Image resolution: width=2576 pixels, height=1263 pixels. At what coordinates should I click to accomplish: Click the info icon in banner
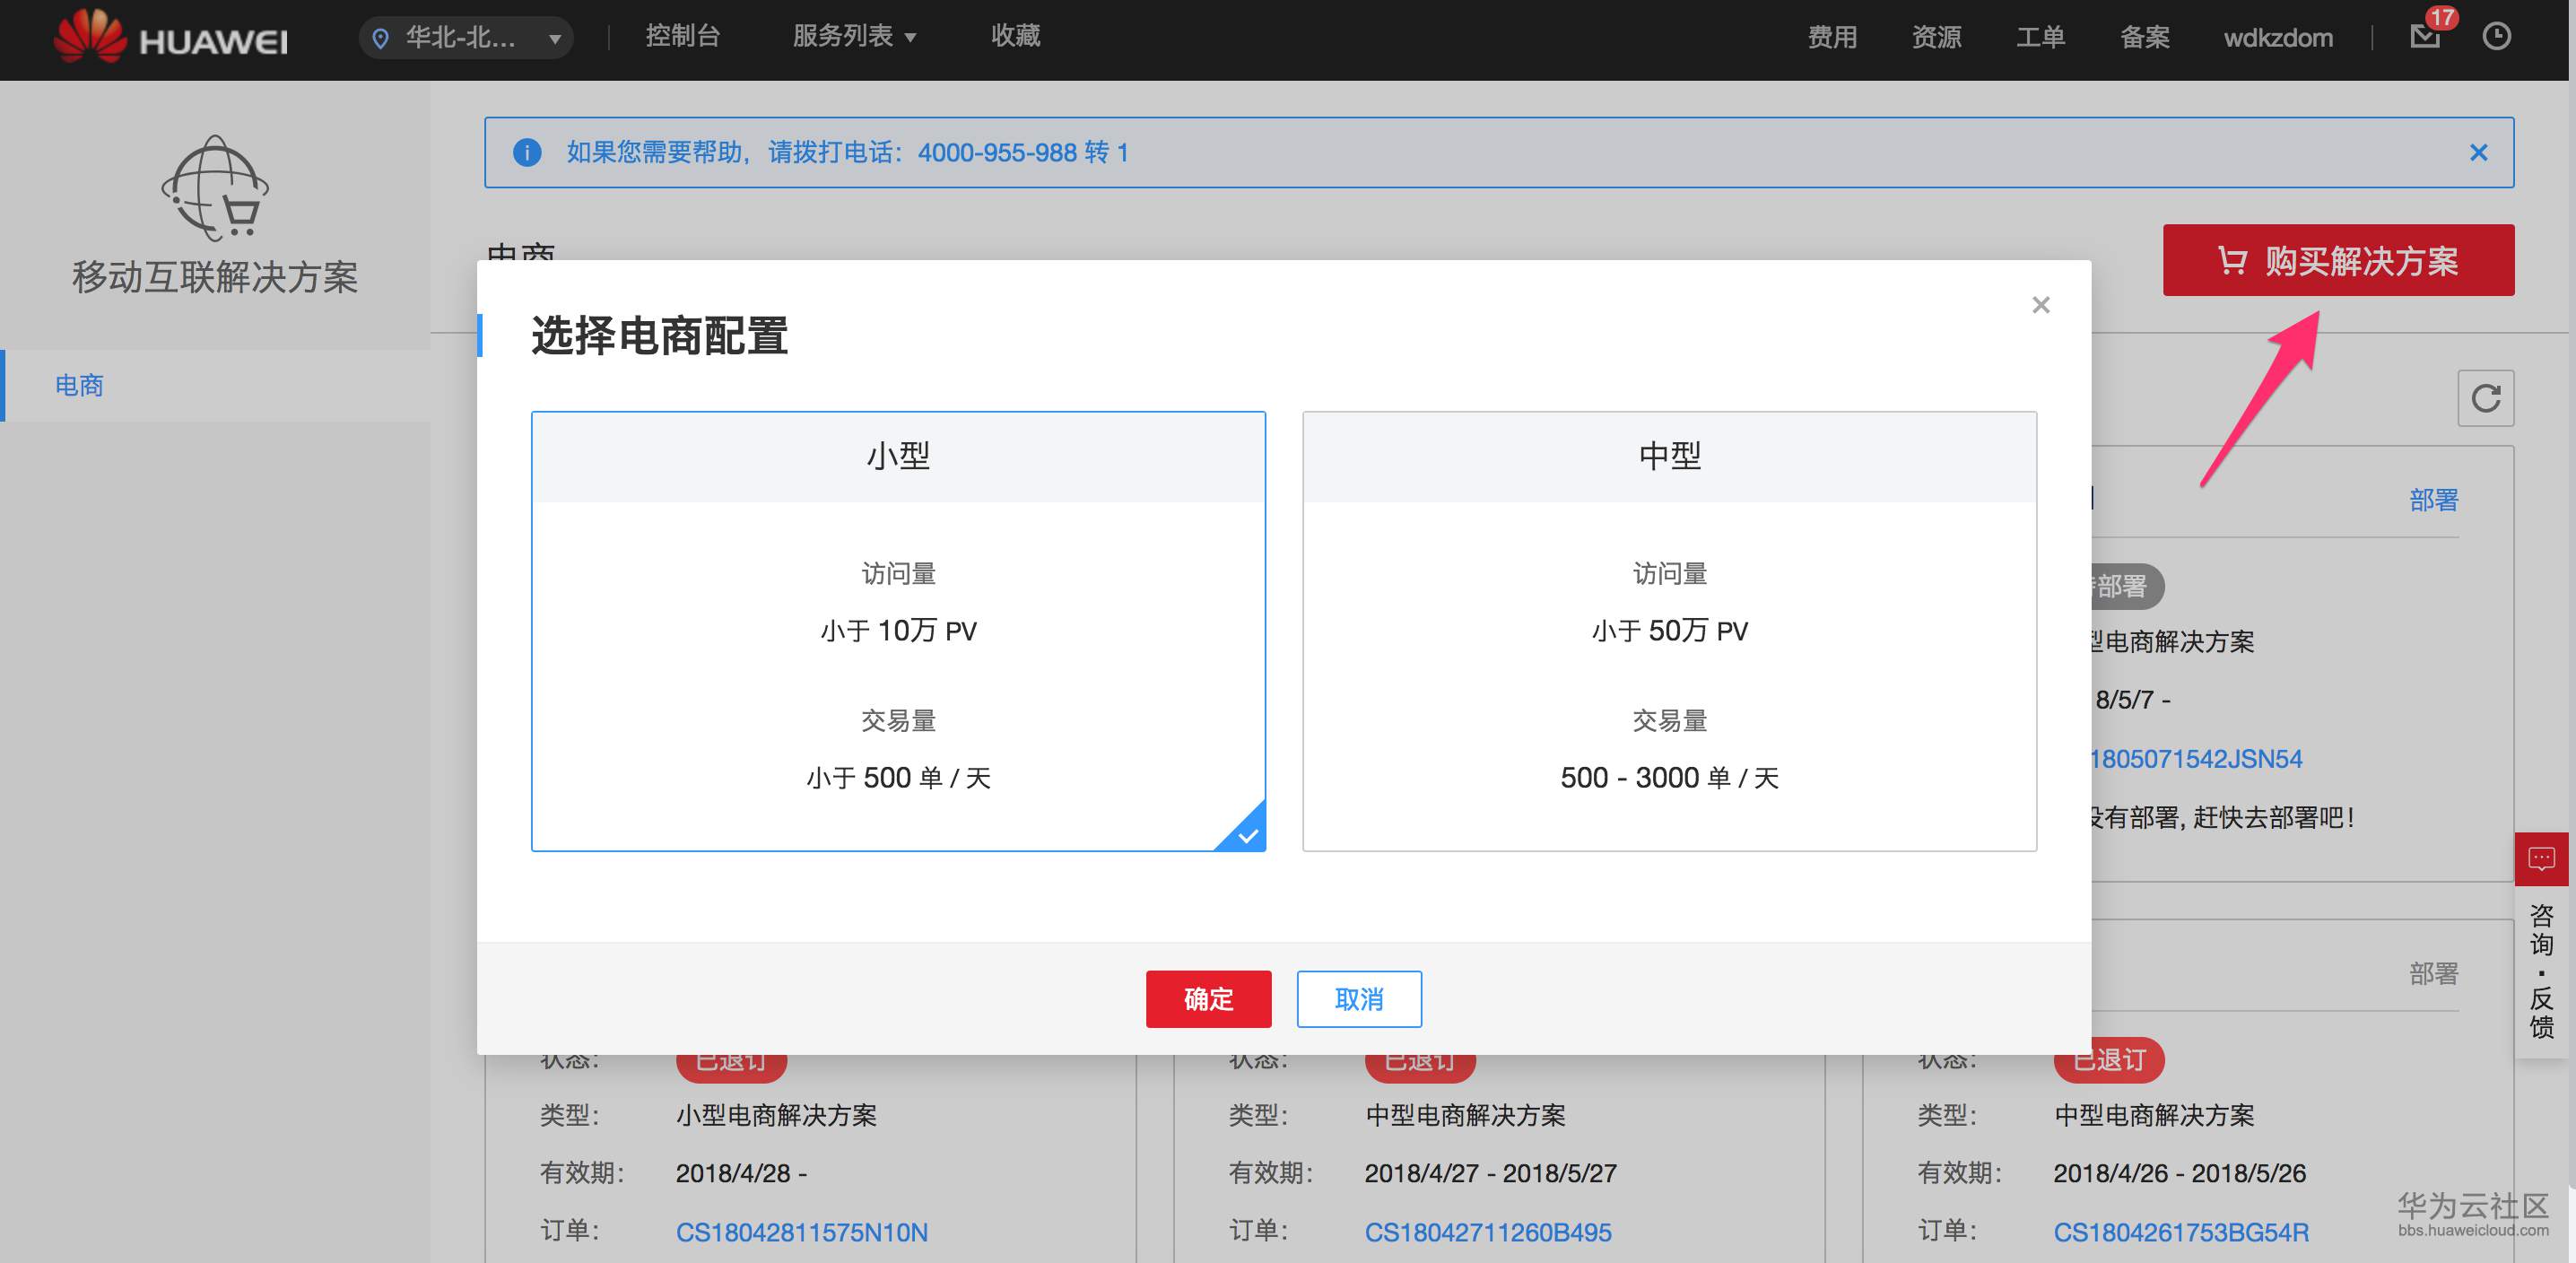(x=527, y=152)
